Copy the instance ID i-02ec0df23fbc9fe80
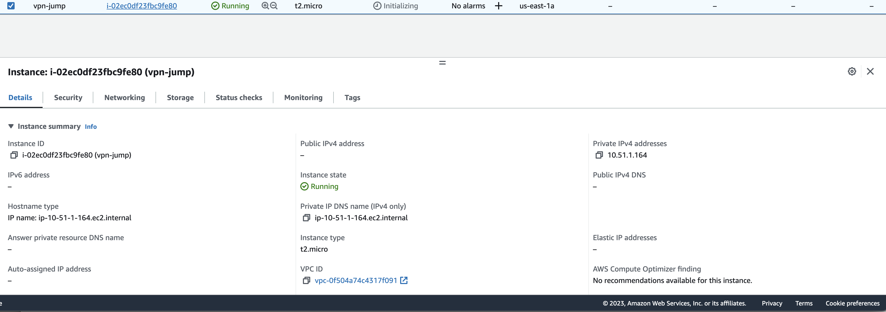Viewport: 886px width, 312px height. pyautogui.click(x=14, y=155)
